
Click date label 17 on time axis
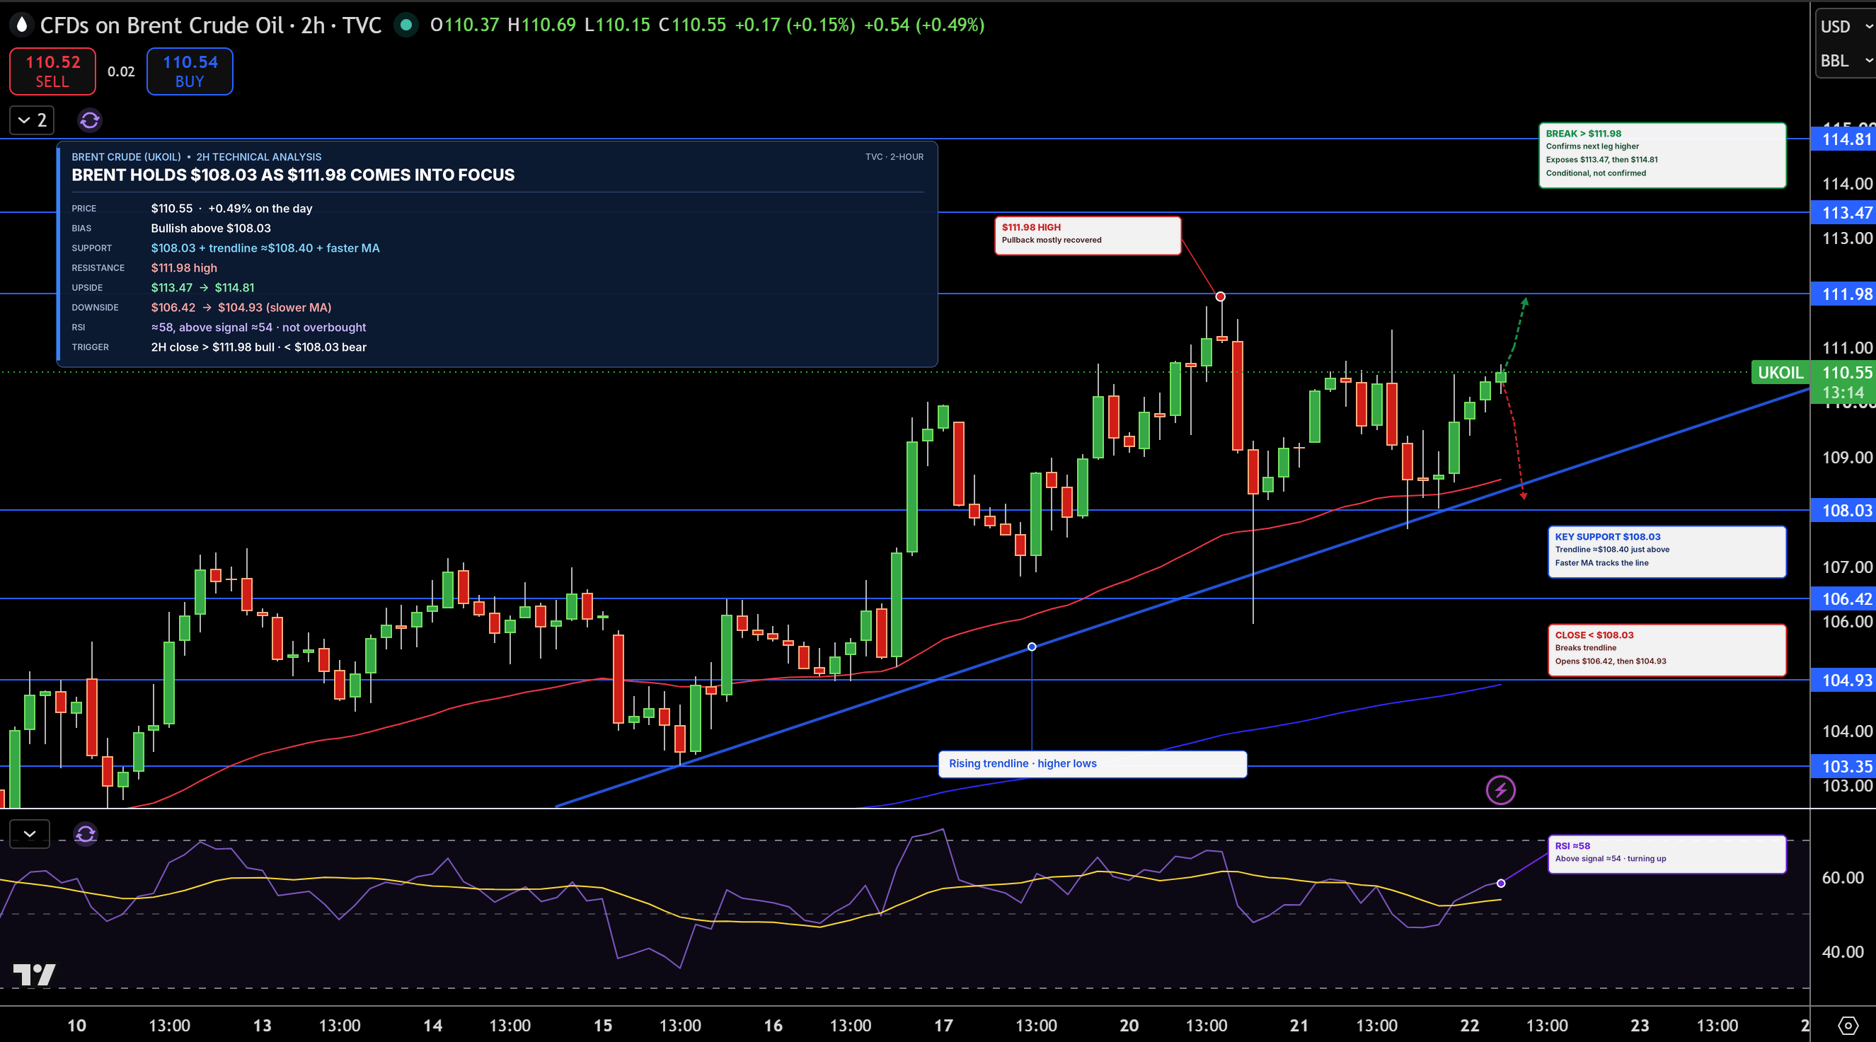(x=943, y=1025)
